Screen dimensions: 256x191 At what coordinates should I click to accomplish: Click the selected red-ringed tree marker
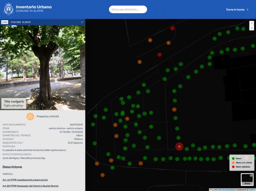pos(179,147)
